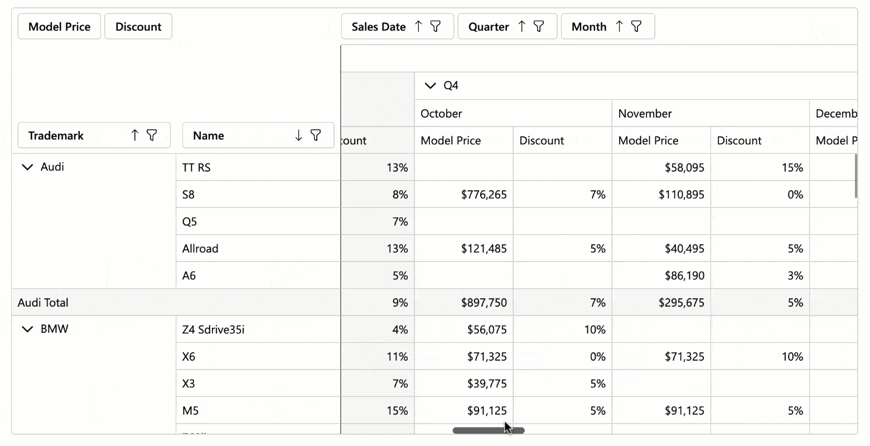The height and width of the screenshot is (446, 870).
Task: Select the Model Price field button
Action: coord(59,26)
